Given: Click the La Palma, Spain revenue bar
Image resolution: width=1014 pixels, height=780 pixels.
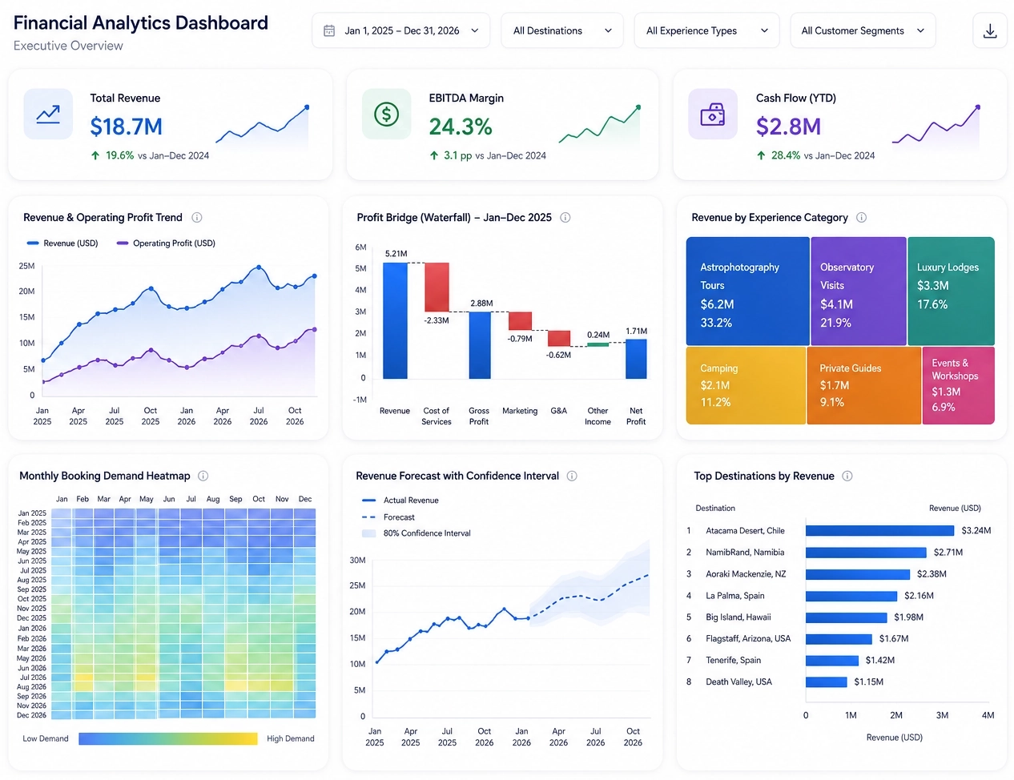Looking at the screenshot, I should pyautogui.click(x=851, y=596).
